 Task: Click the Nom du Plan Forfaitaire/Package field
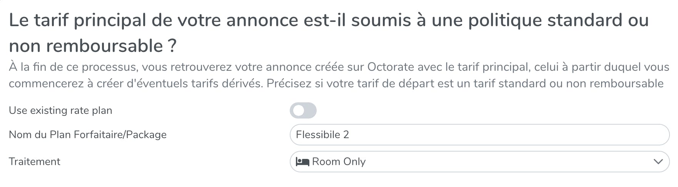coord(479,135)
